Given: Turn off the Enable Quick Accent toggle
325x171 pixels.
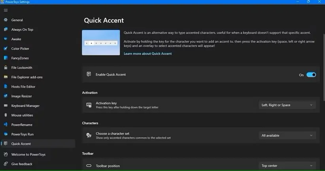Looking at the screenshot, I should pos(311,75).
